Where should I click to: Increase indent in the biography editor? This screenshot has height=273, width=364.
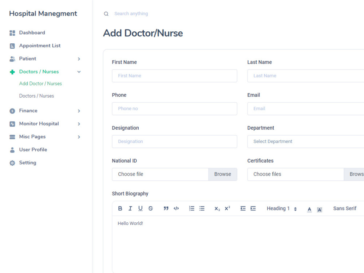(253, 208)
